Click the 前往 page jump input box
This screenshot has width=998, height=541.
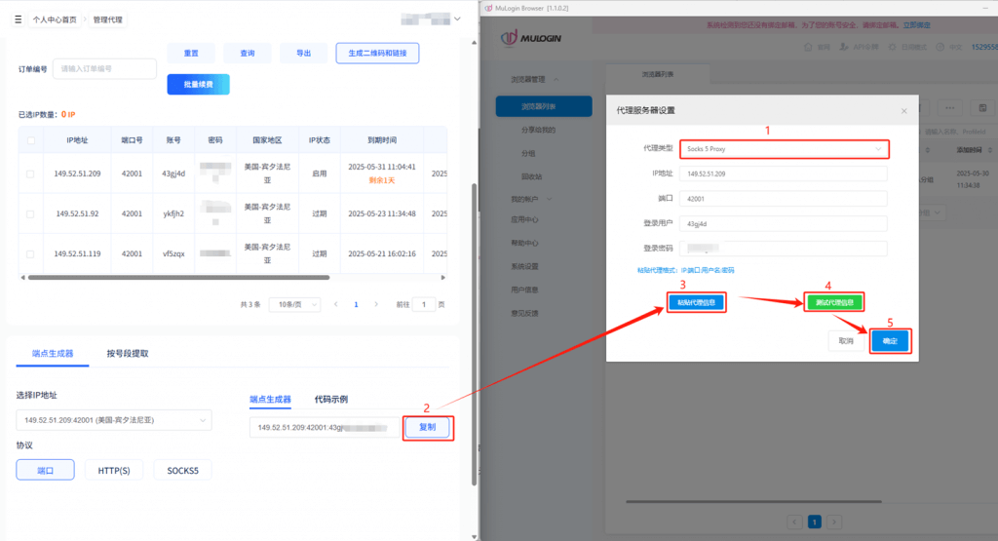pos(424,304)
